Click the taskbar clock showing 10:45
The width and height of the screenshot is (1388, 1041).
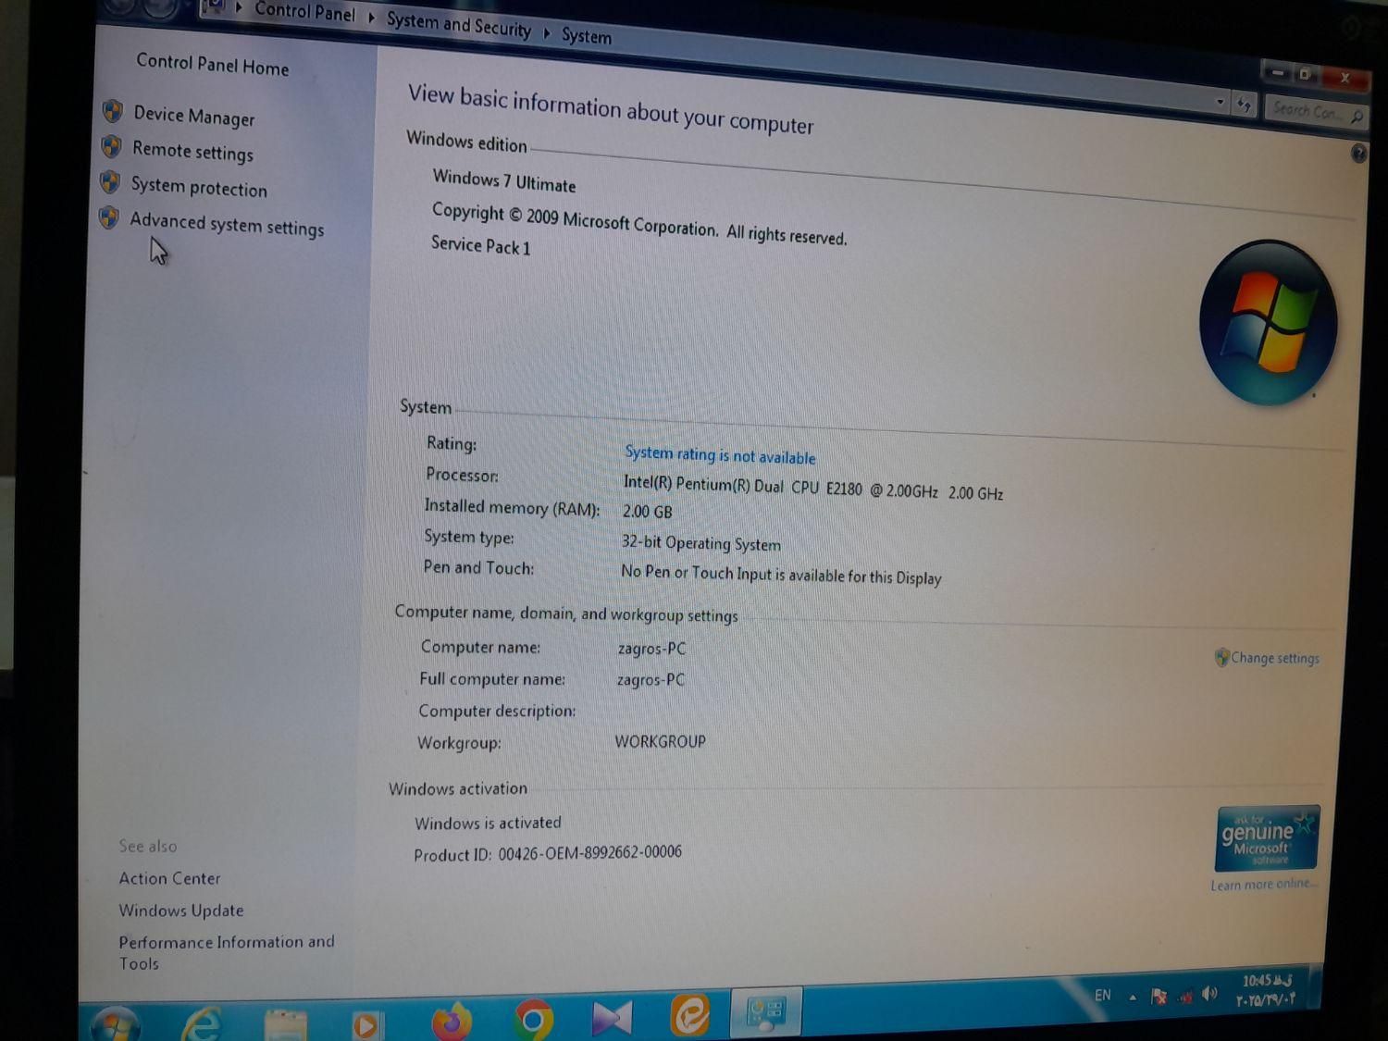tap(1267, 990)
